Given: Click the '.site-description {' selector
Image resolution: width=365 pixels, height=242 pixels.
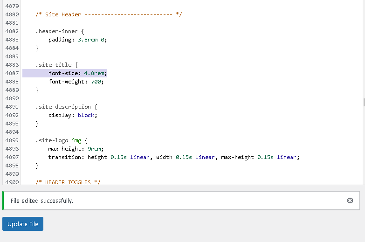Looking at the screenshot, I should coord(66,107).
